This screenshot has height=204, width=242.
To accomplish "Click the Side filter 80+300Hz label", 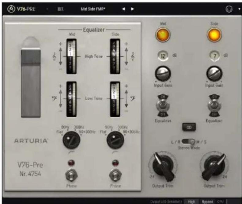I will [131, 132].
